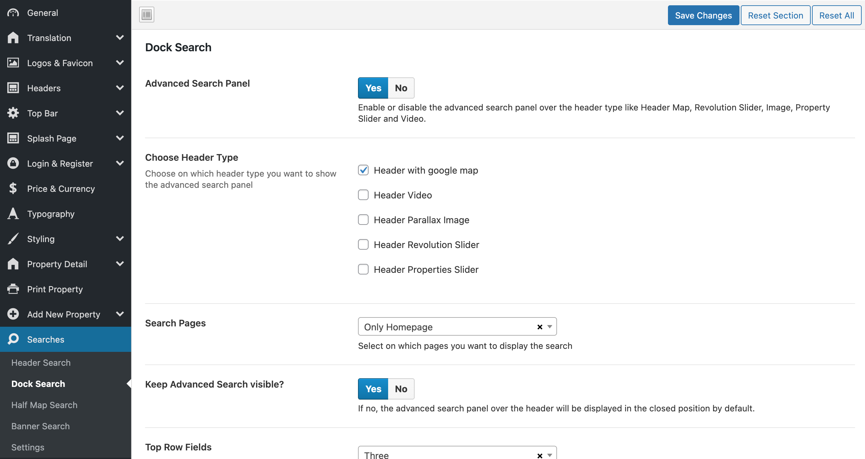The image size is (865, 459).
Task: Expand the Property Detail chevron
Action: (x=120, y=264)
